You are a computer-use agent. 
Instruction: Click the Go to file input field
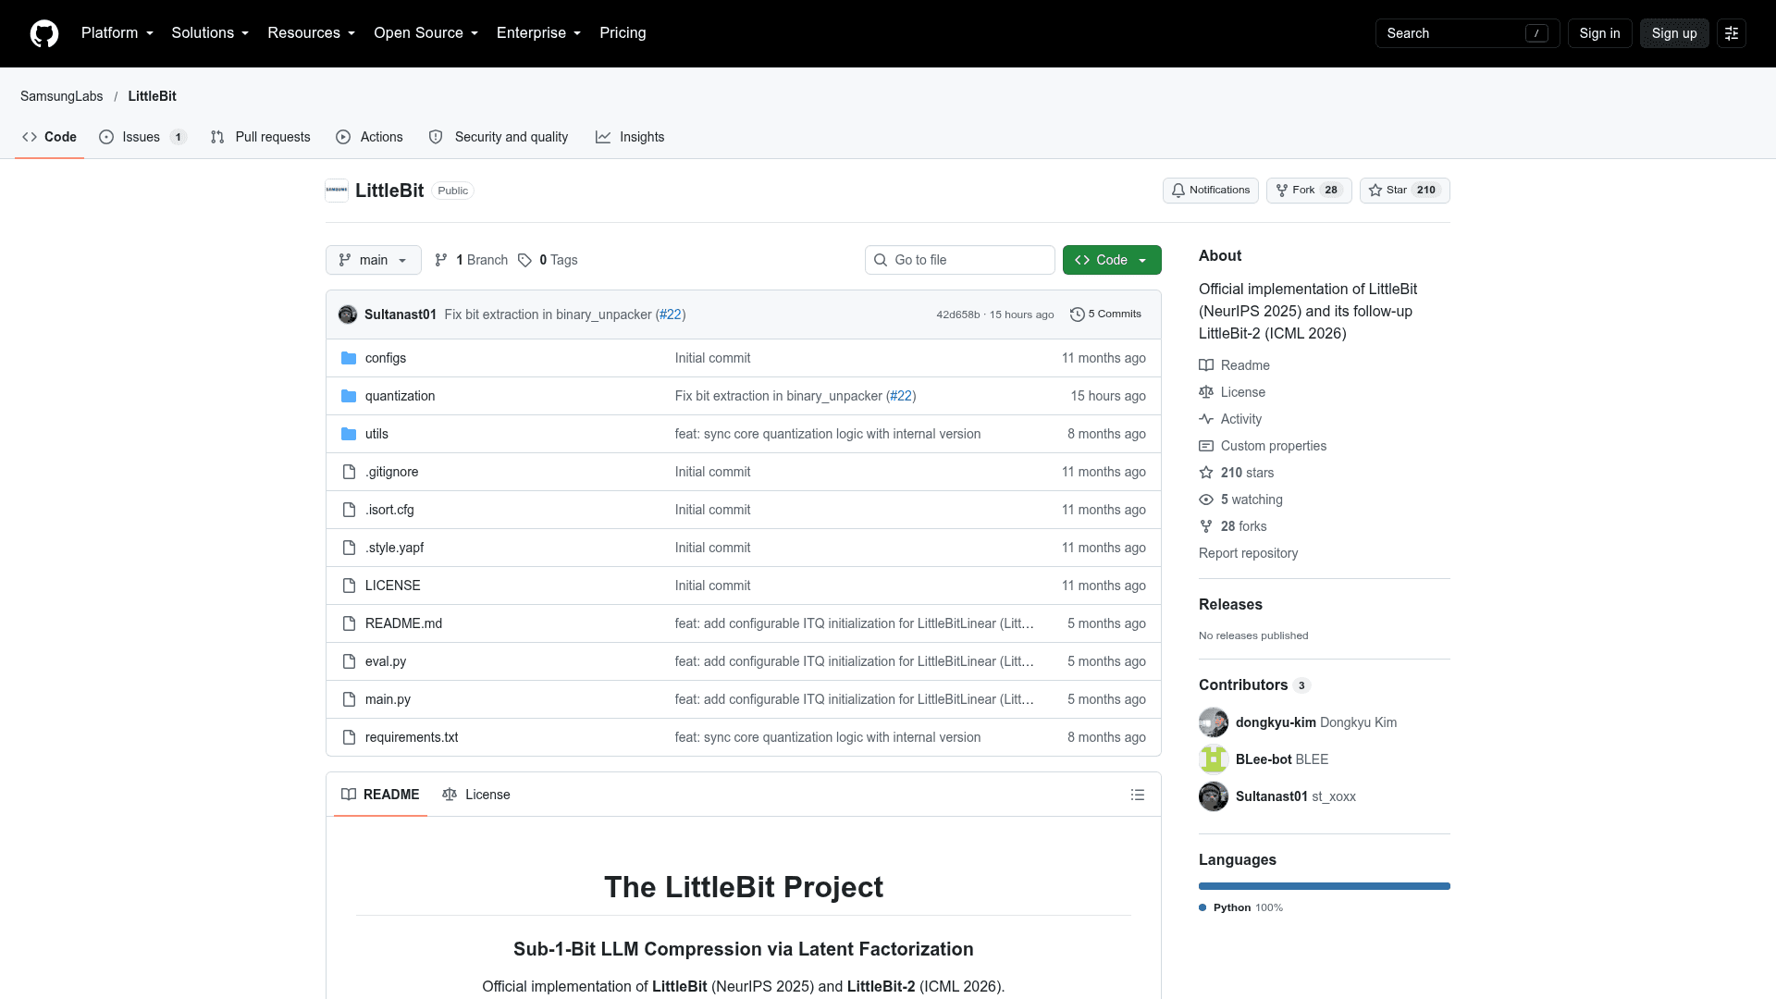[960, 260]
